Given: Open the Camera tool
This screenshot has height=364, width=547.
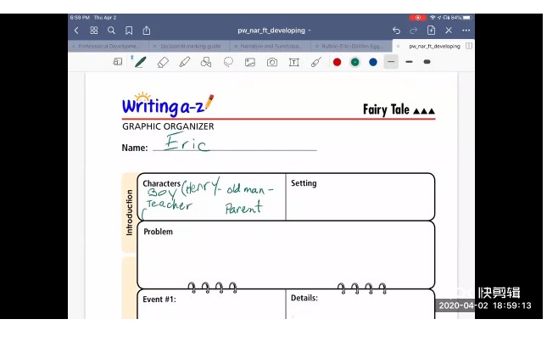Looking at the screenshot, I should 272,62.
